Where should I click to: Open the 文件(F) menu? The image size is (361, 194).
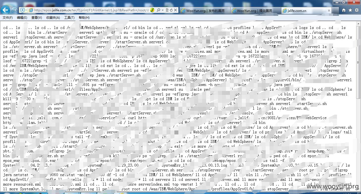click(8, 18)
